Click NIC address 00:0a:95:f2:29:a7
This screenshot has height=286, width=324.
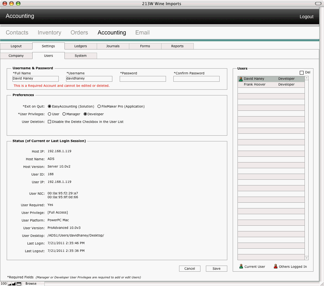point(63,193)
